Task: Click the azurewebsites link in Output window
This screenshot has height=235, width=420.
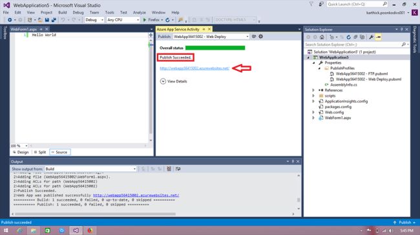Action: point(136,195)
